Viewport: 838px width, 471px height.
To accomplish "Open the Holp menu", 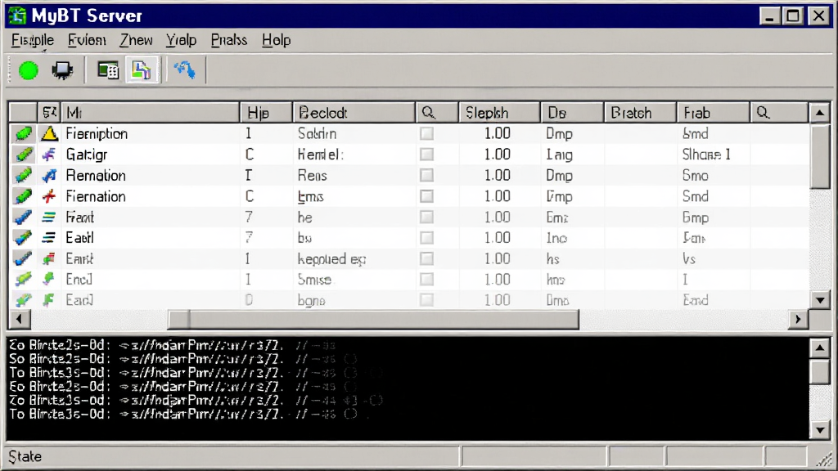I will (x=277, y=41).
